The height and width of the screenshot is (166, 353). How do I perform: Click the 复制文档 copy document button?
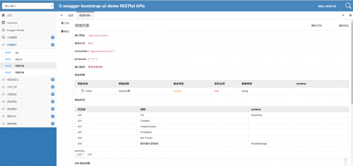point(316,26)
